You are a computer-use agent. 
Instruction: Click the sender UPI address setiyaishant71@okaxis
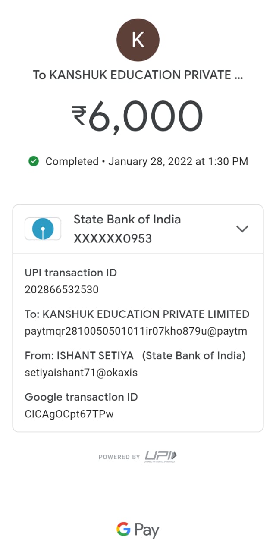pos(81,373)
